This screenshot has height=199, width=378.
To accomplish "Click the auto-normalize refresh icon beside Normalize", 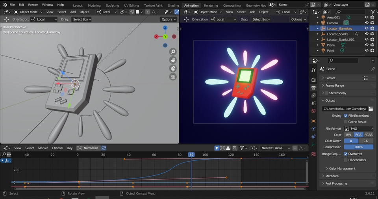I will [x=104, y=148].
